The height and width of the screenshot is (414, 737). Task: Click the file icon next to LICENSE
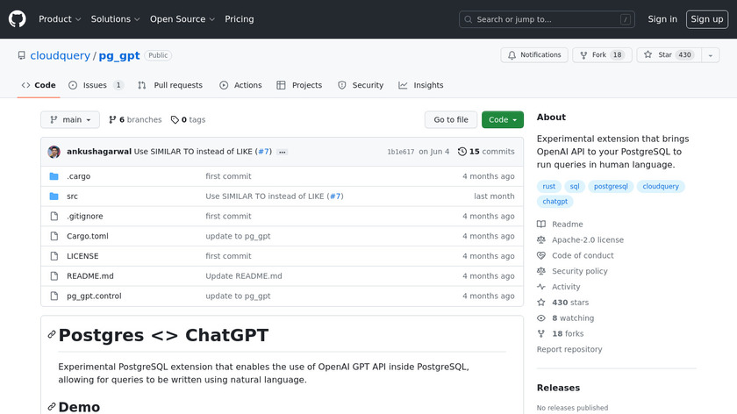(x=54, y=256)
